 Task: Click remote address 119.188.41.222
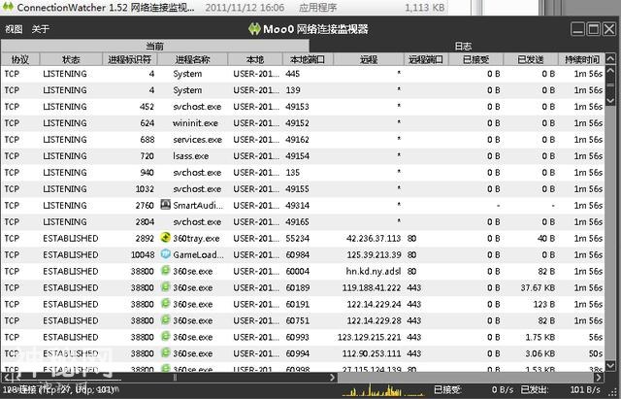point(372,287)
